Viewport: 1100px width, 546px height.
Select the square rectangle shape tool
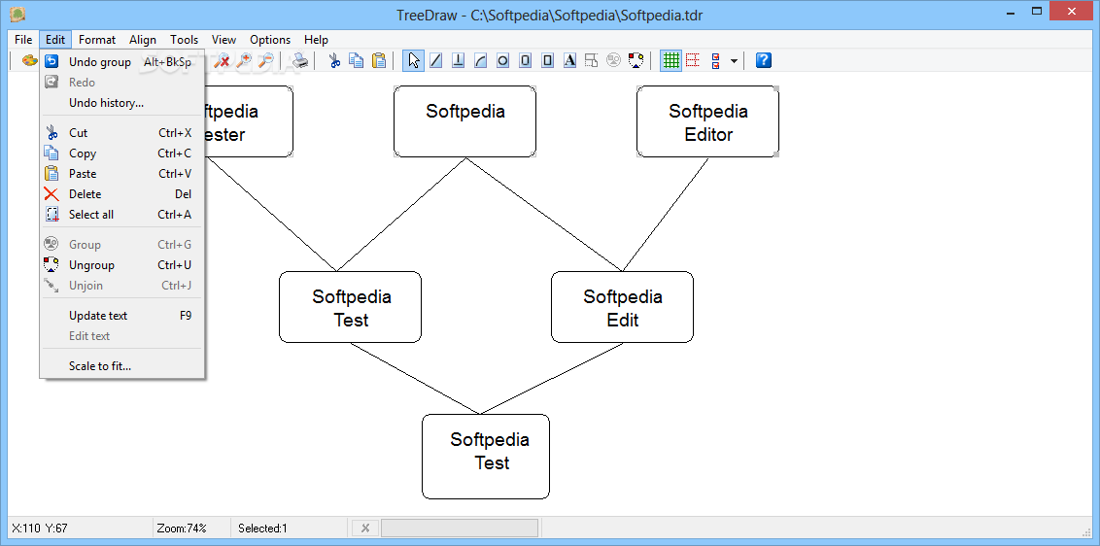(547, 61)
